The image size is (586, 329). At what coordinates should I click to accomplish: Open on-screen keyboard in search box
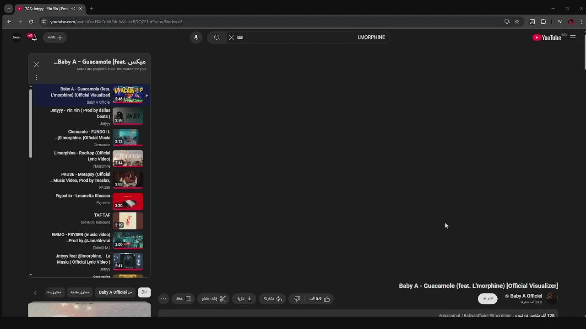coord(240,37)
